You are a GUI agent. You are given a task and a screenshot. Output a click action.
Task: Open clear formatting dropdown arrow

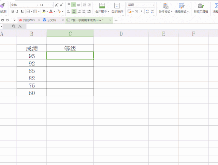[x=62, y=11]
